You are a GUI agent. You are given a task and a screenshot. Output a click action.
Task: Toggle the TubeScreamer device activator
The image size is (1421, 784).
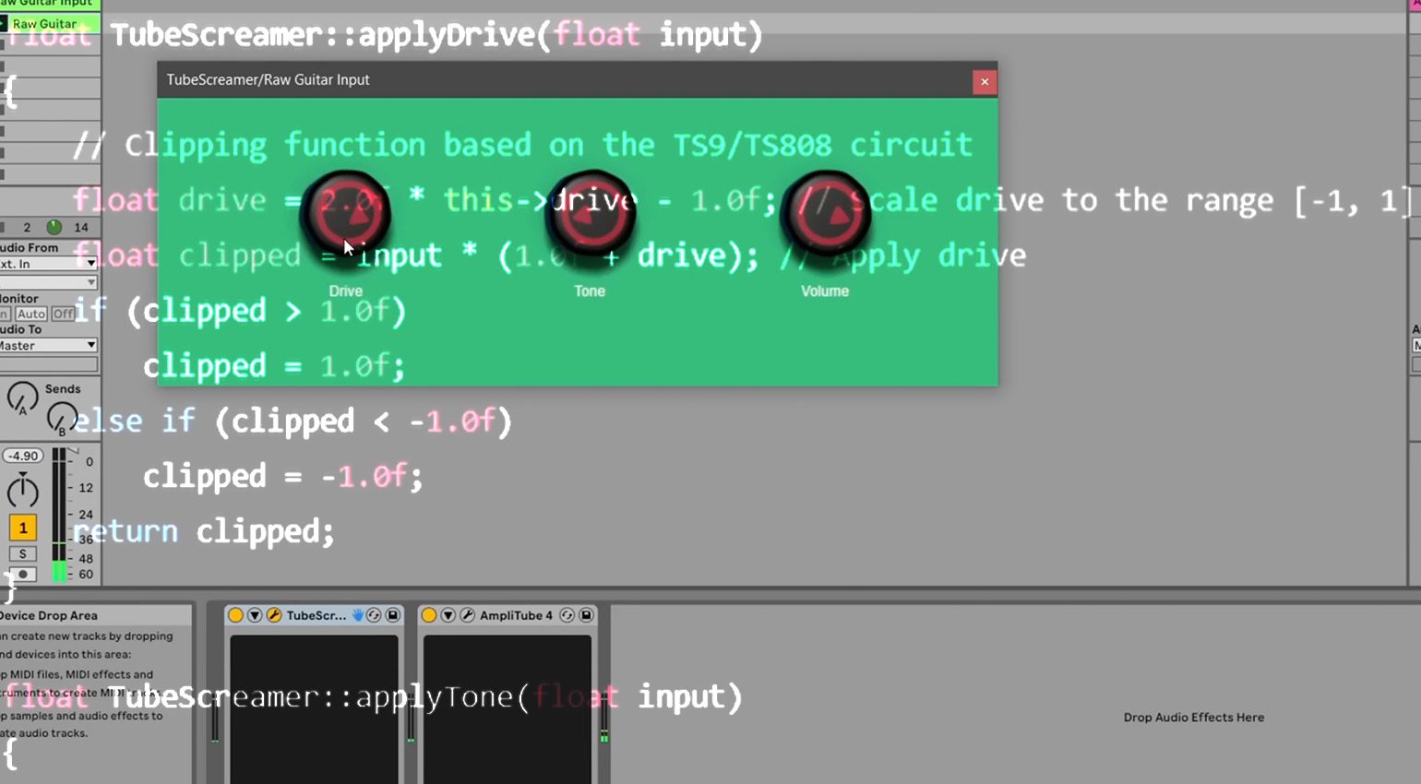pyautogui.click(x=235, y=615)
